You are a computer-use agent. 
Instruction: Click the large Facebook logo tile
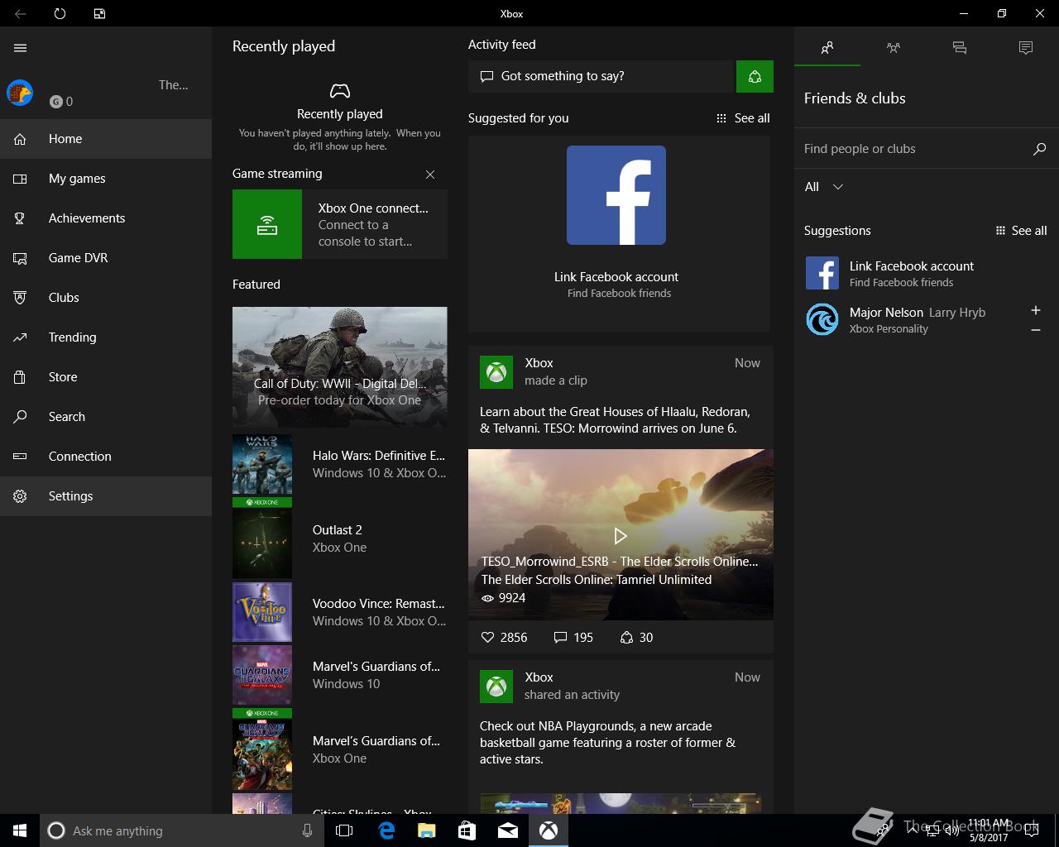click(x=616, y=195)
